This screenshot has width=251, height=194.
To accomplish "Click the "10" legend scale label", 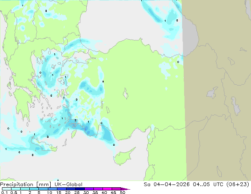I will [49, 192].
